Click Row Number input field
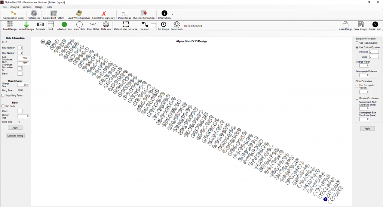Image resolution: width=383 pixels, height=207 pixels. click(20, 48)
